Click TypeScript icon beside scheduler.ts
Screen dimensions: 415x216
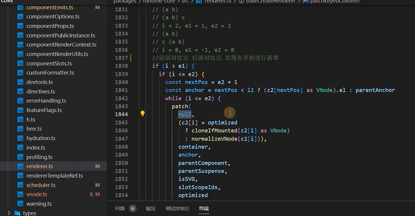coord(20,185)
